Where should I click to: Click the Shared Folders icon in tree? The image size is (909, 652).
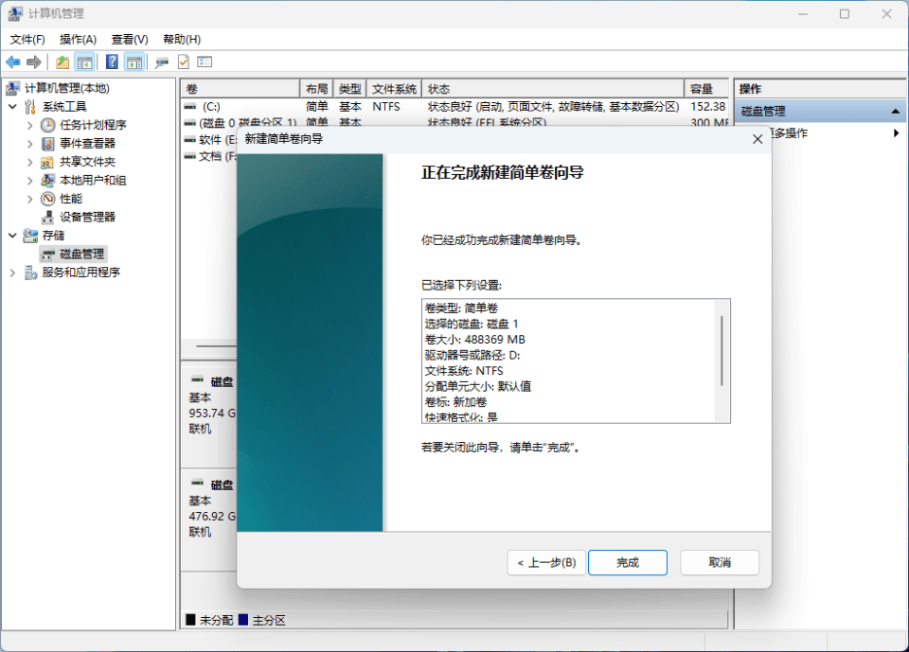pyautogui.click(x=47, y=162)
